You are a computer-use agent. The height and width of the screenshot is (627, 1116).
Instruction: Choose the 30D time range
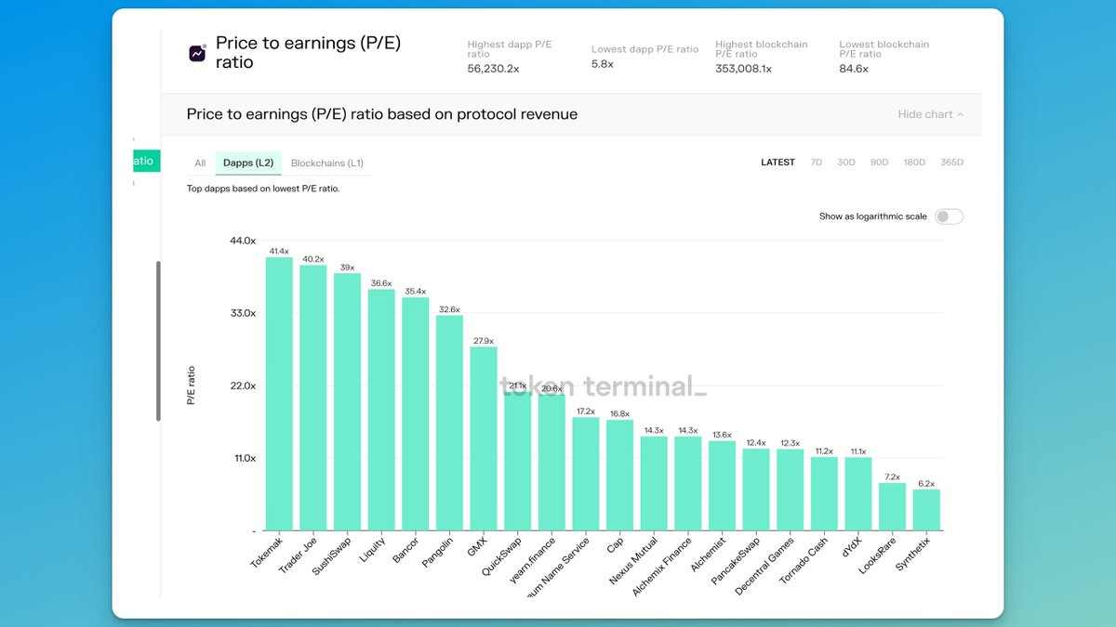point(845,163)
